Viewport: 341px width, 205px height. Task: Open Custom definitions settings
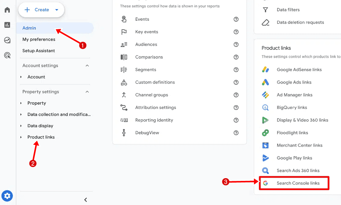pos(155,82)
